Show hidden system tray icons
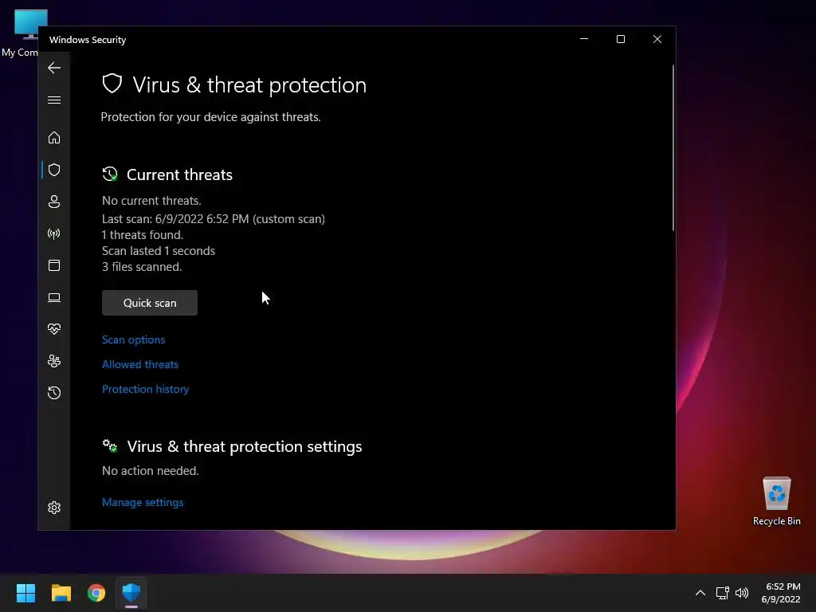 (x=700, y=593)
